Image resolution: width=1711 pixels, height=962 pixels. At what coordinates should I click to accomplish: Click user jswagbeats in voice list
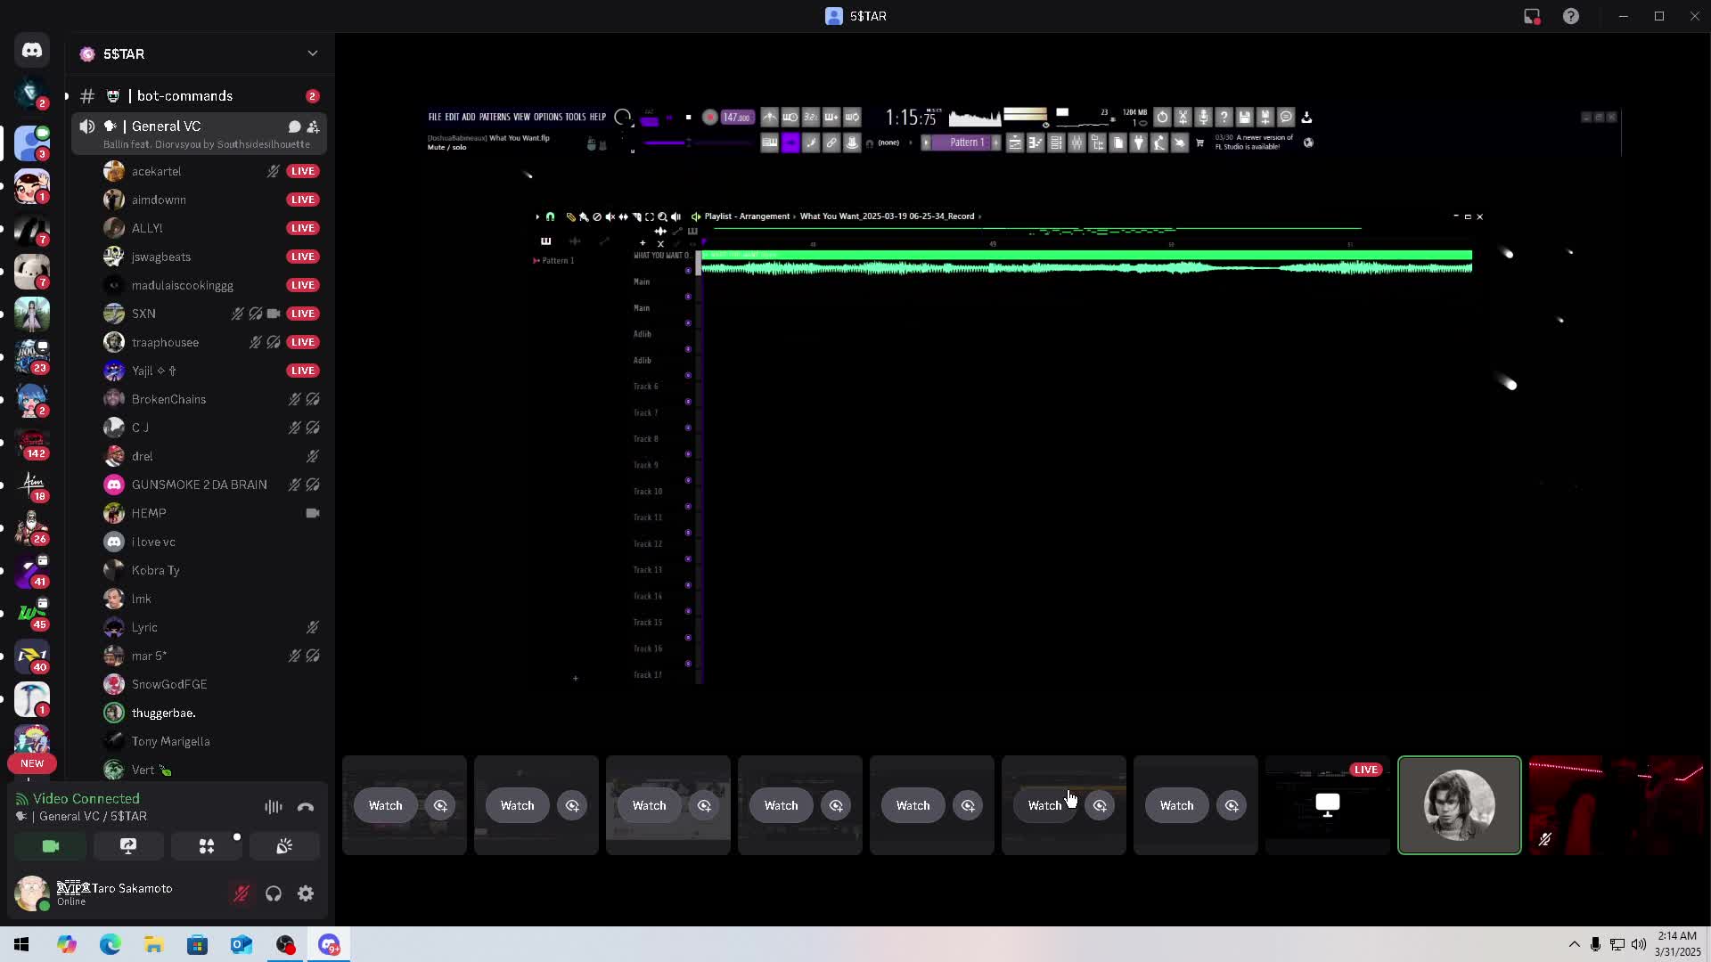point(161,257)
